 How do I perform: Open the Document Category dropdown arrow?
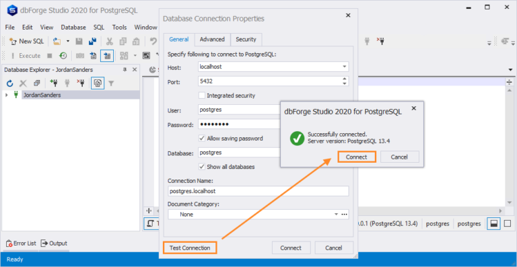pyautogui.click(x=337, y=215)
